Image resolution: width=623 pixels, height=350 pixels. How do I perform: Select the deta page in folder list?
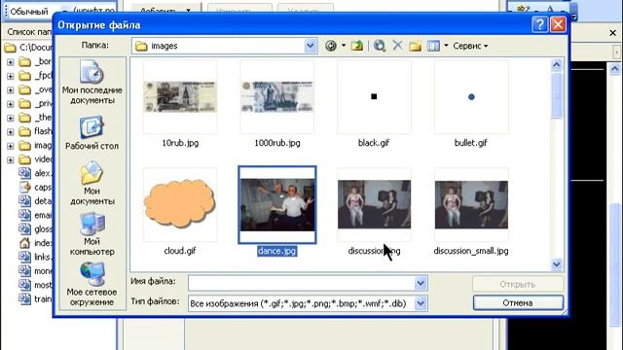point(35,201)
